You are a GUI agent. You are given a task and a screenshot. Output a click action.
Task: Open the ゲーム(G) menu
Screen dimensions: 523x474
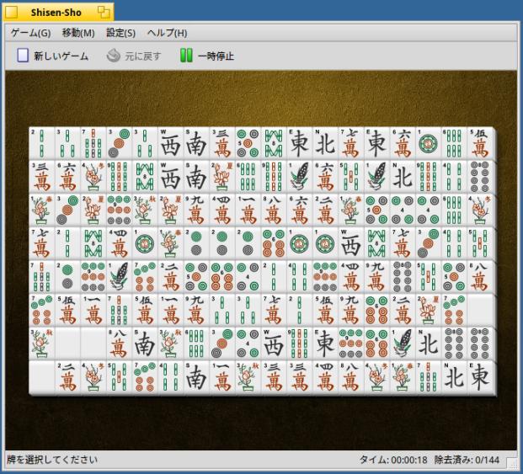click(x=30, y=33)
